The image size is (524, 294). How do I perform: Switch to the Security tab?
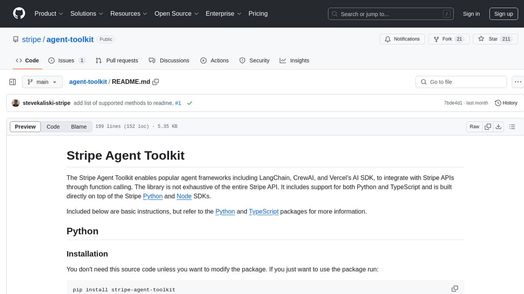(x=254, y=60)
